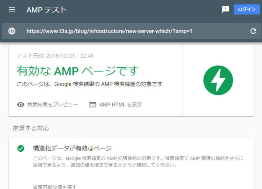Screen dimensions: 262x189
Task: Click the ログイン login button
Action: click(246, 9)
